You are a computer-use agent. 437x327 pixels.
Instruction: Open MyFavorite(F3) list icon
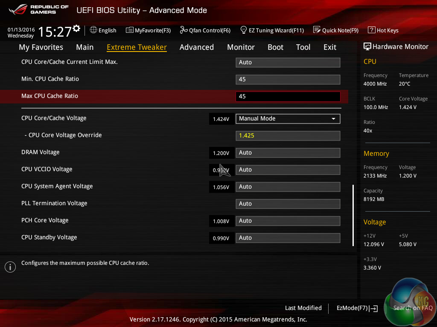point(130,30)
